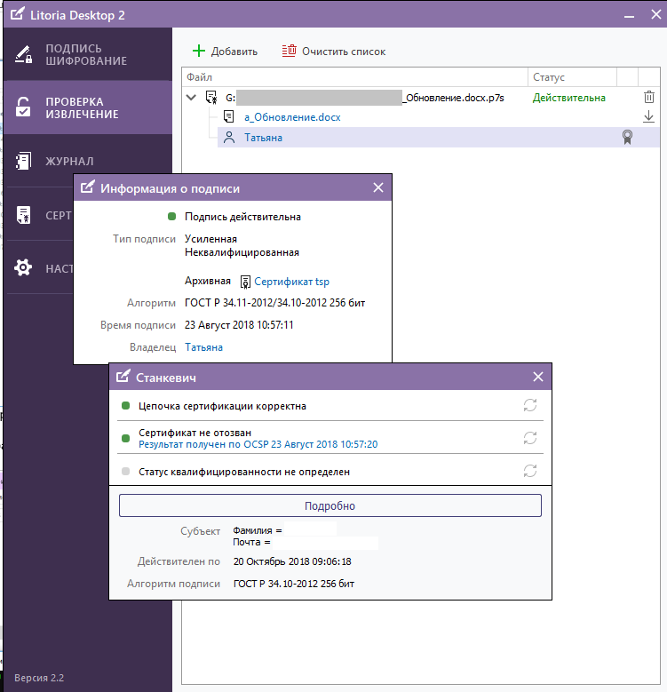667x692 pixels.
Task: Click the document icon beside a_Обновление.docx
Action: 228,117
